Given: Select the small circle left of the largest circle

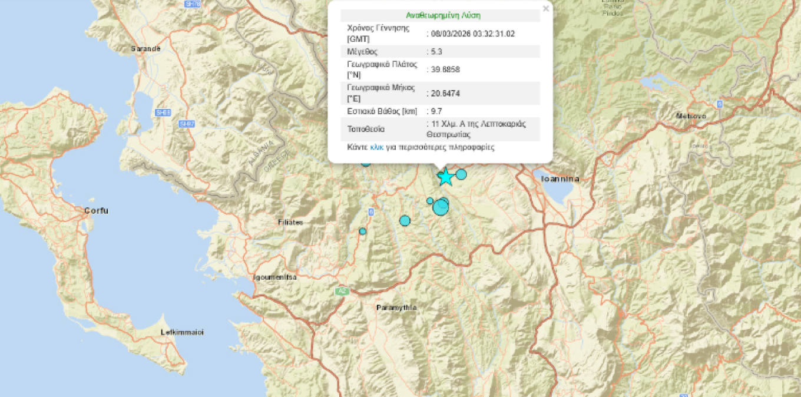Looking at the screenshot, I should [430, 201].
